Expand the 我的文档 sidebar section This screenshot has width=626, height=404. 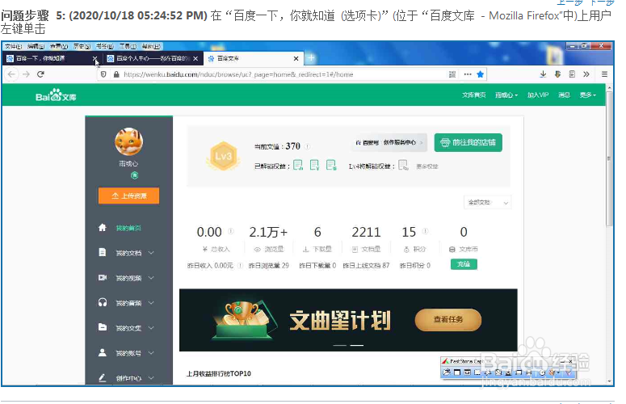point(151,252)
